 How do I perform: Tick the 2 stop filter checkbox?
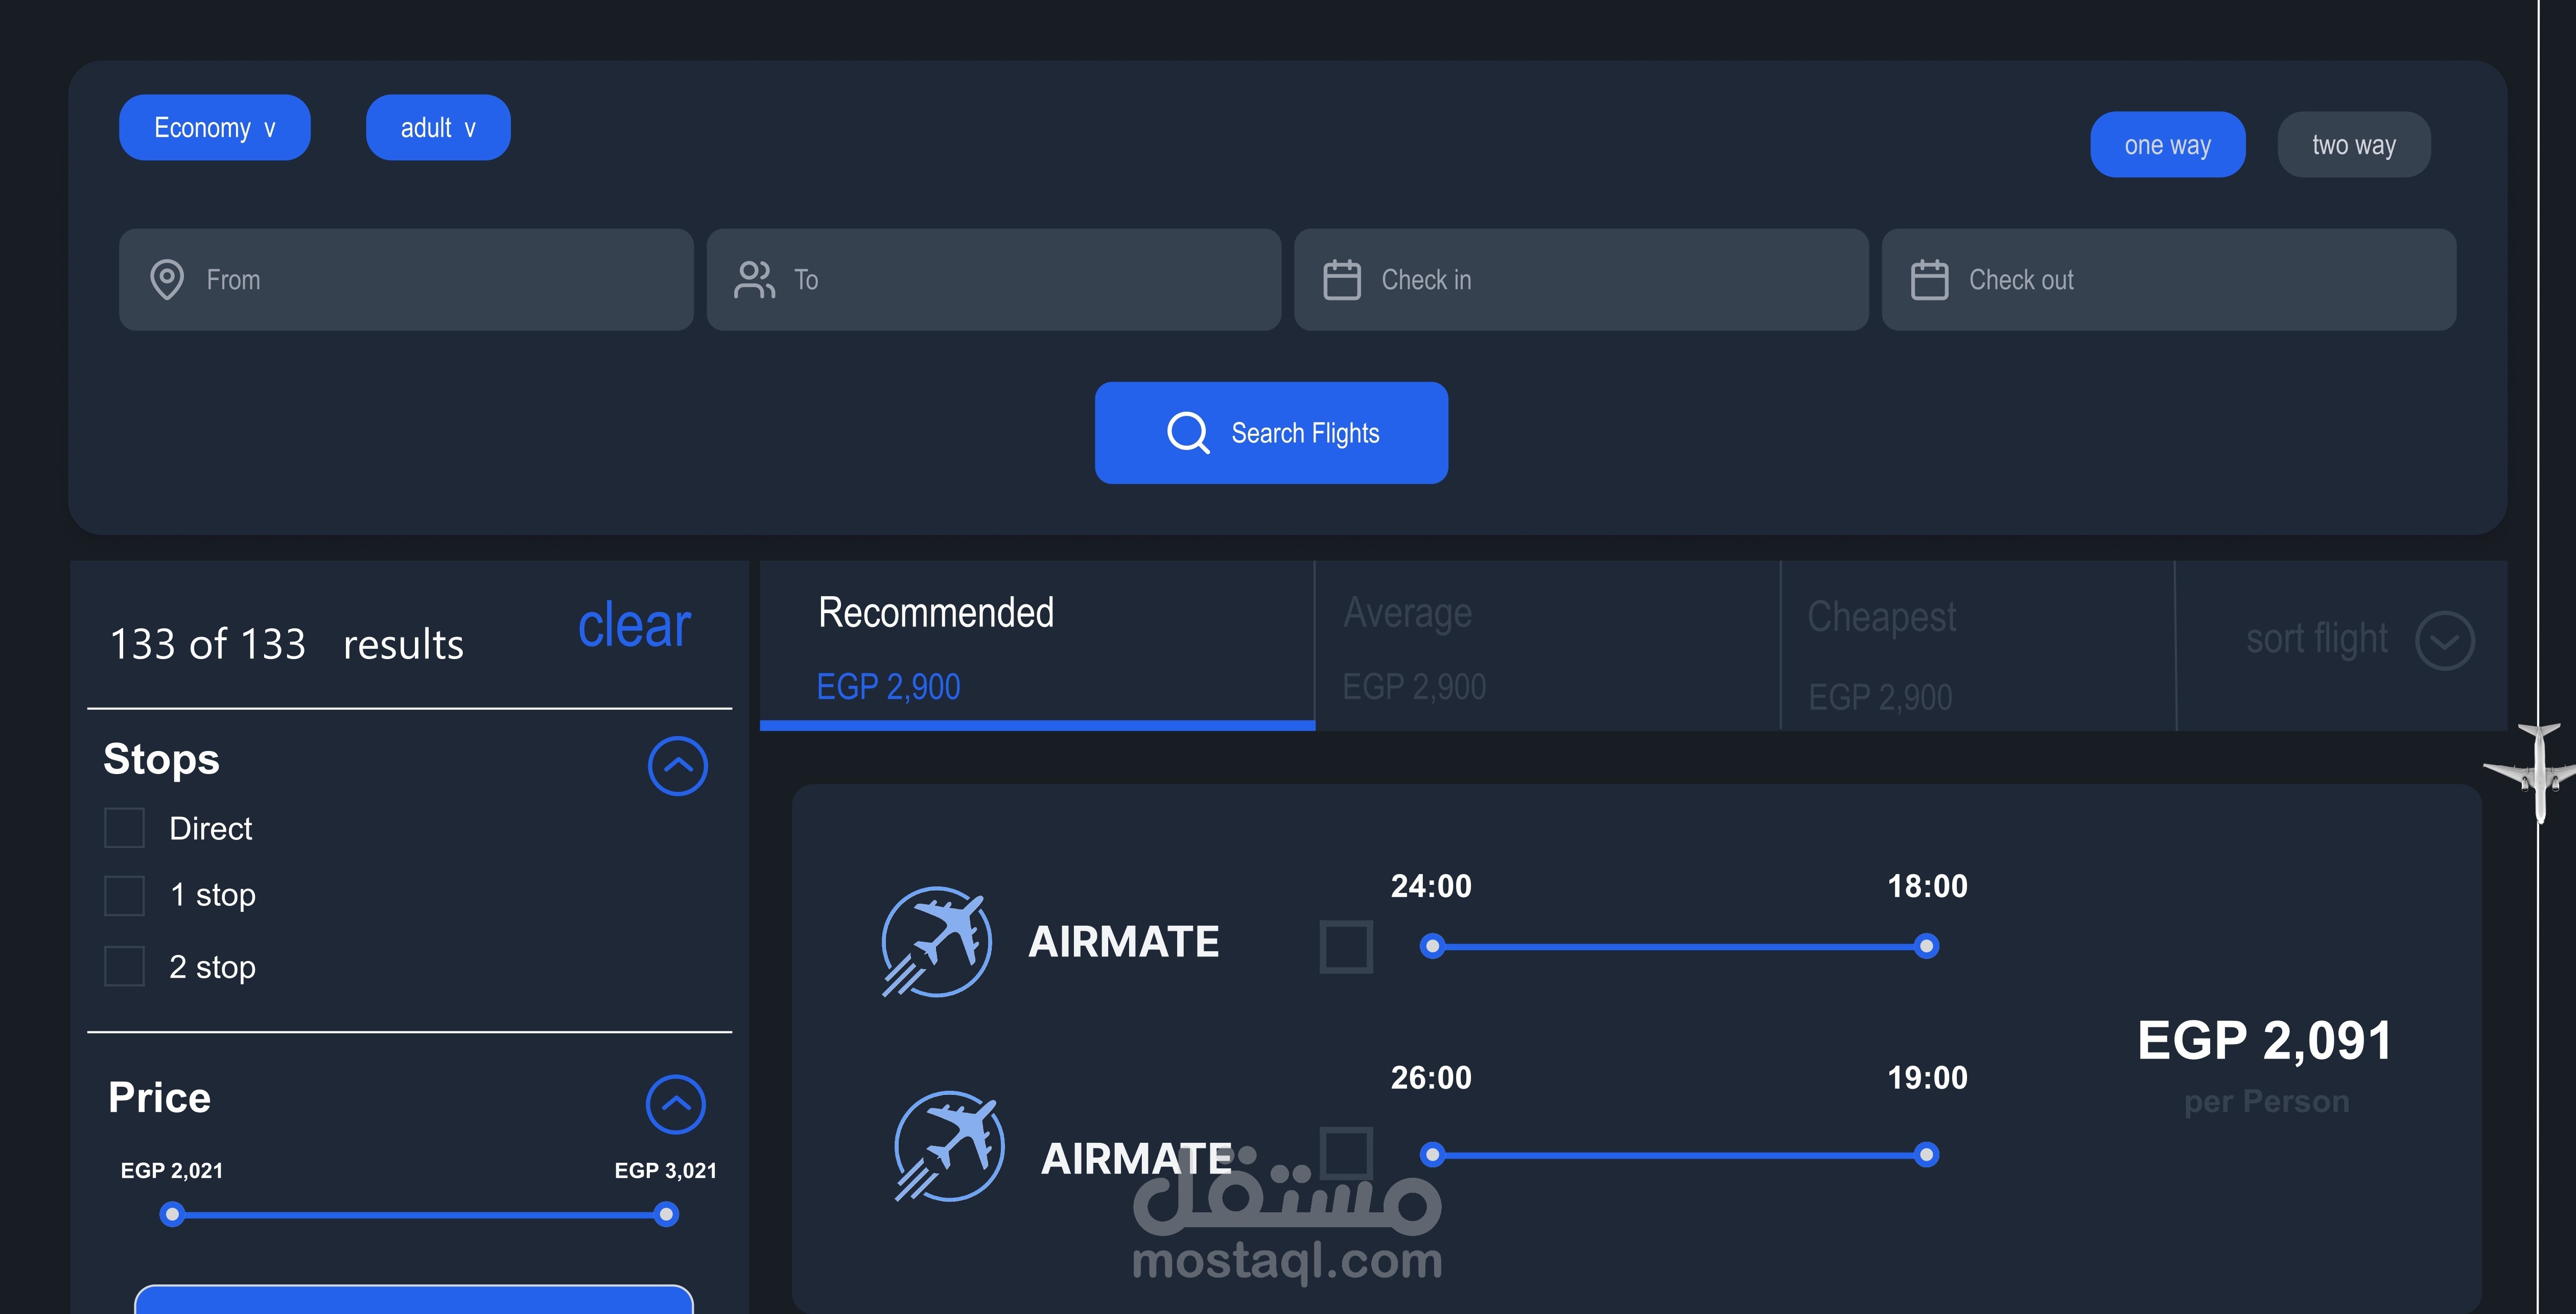[x=125, y=967]
